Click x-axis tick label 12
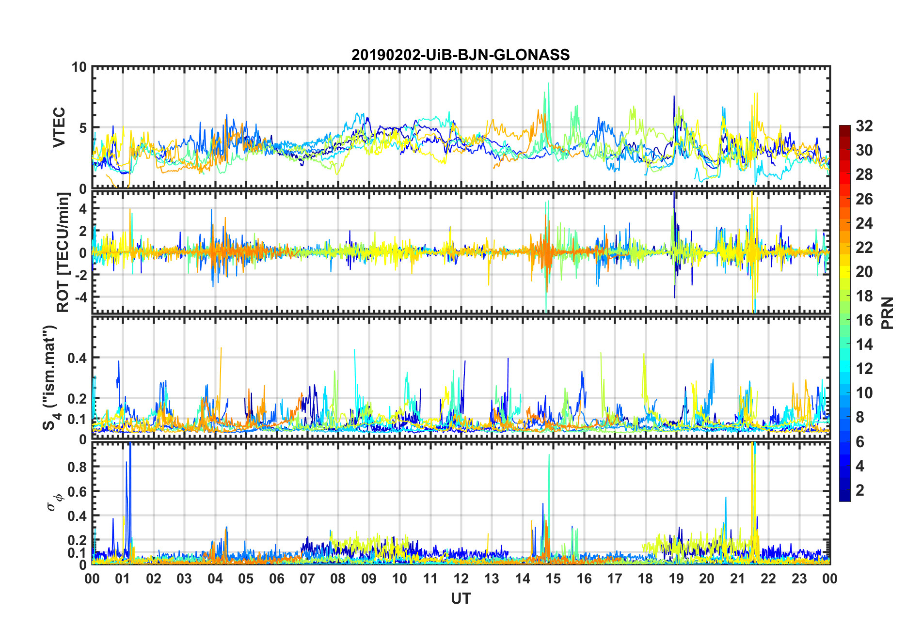Image resolution: width=922 pixels, height=626 pixels. [x=461, y=579]
